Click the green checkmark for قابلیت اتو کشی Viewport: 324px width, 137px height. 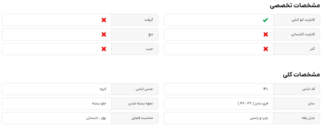pos(265,20)
